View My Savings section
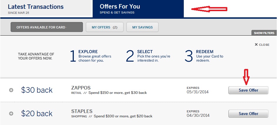277x125 pixels. (142, 27)
